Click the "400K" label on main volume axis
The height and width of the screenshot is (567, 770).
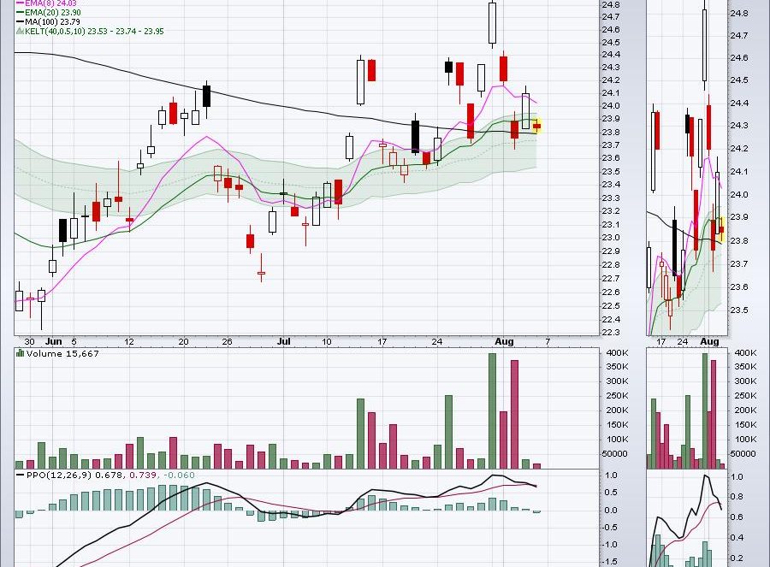pos(617,352)
